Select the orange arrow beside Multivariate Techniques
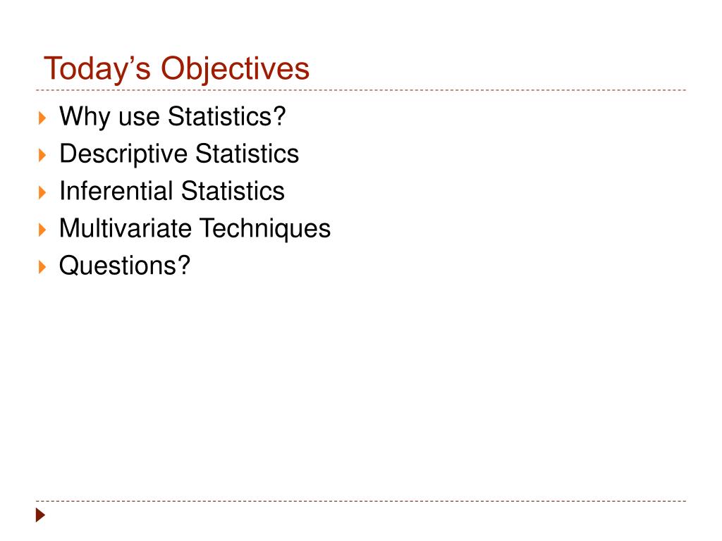The image size is (722, 541). (42, 230)
